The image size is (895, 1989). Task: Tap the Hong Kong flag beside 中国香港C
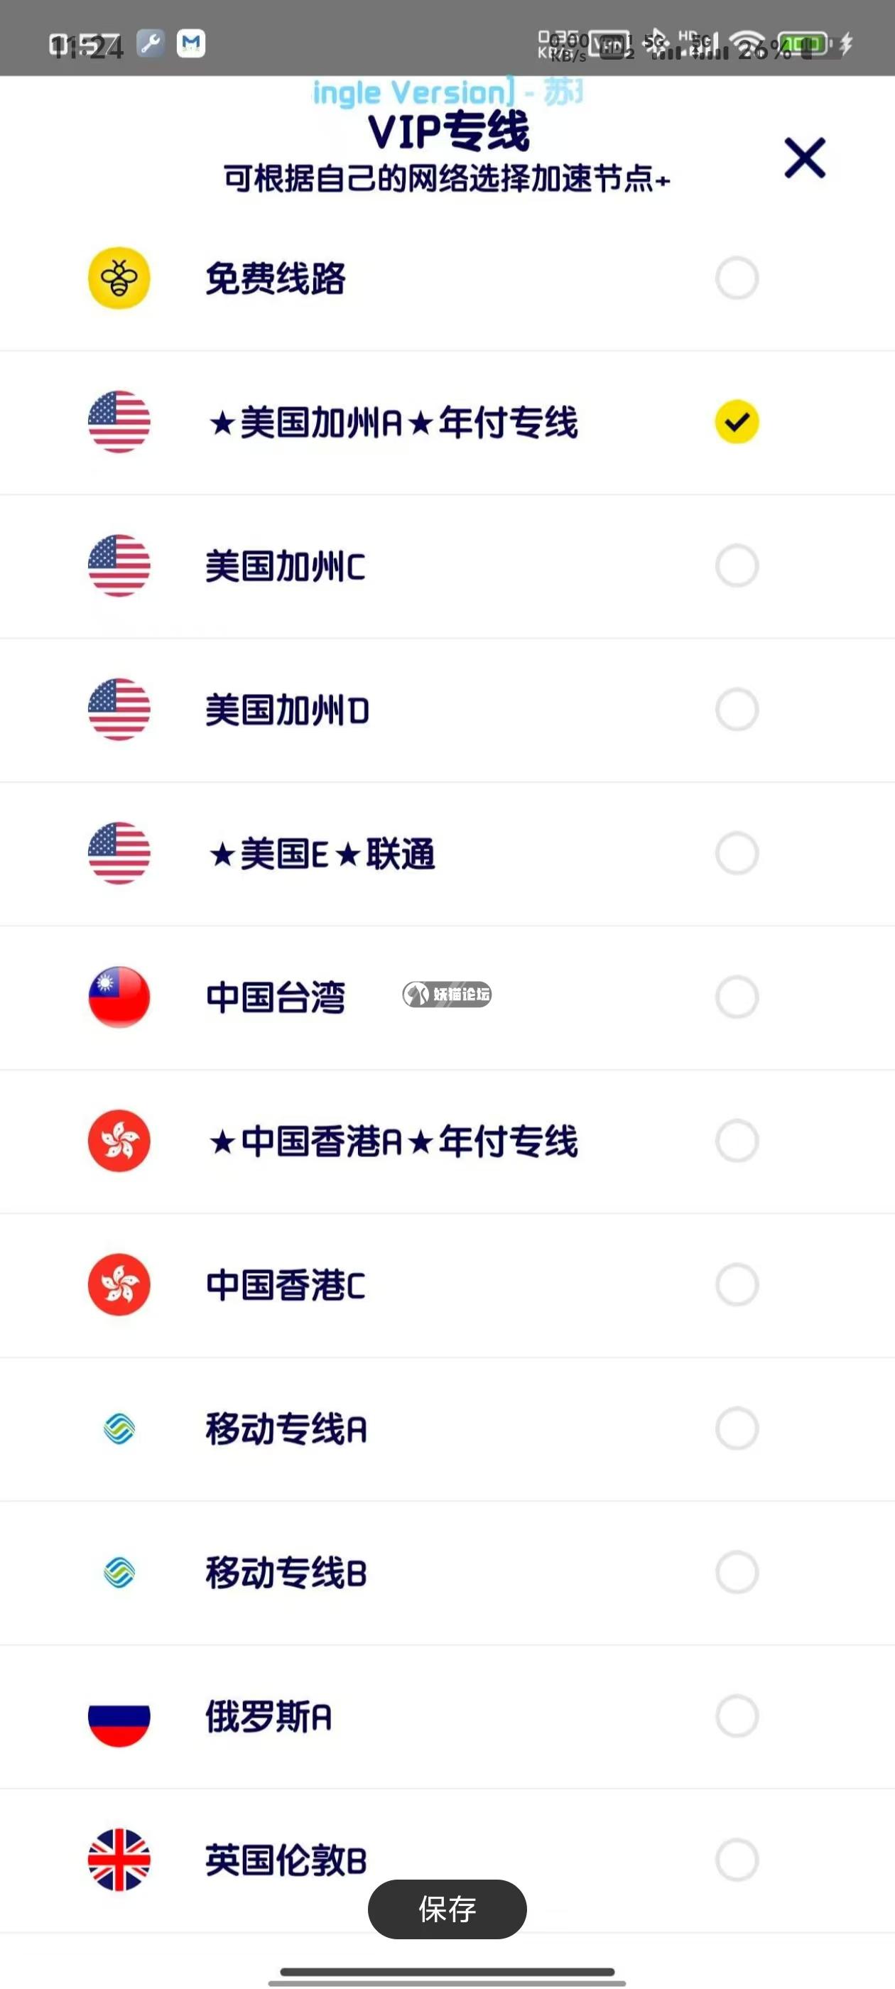click(x=119, y=1285)
